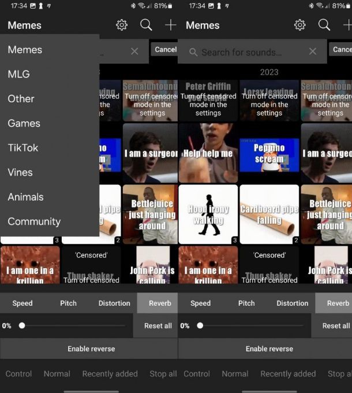352x393 pixels.
Task: Tap Recently added sort, left screen
Action: click(x=110, y=374)
